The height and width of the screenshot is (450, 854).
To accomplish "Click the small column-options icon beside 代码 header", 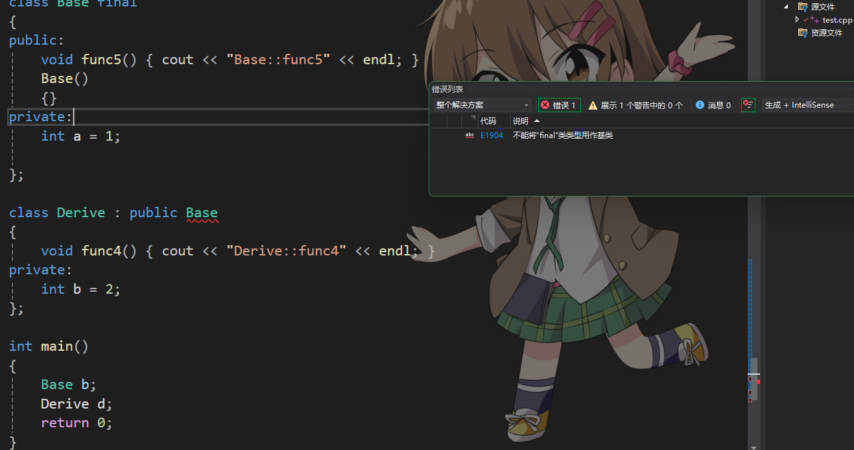I will click(473, 118).
